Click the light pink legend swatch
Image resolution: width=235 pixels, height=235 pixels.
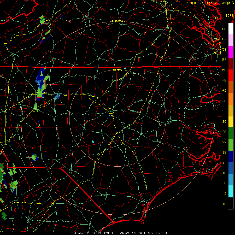click(231, 40)
